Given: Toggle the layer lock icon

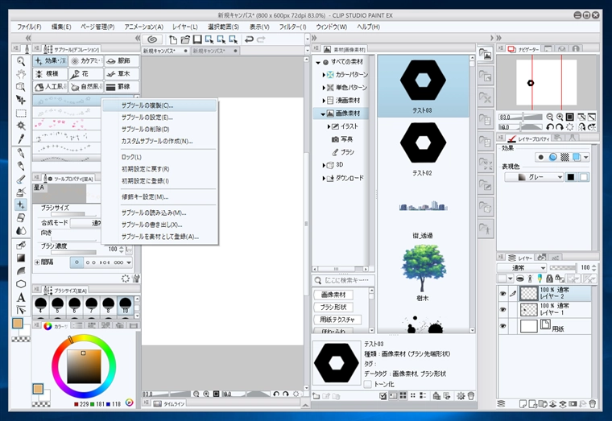Looking at the screenshot, I should pyautogui.click(x=549, y=279).
